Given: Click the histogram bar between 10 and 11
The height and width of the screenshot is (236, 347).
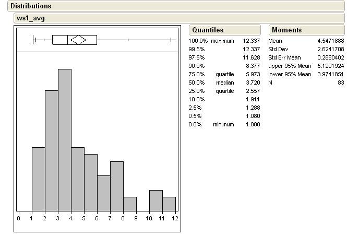Looking at the screenshot, I should [x=155, y=200].
